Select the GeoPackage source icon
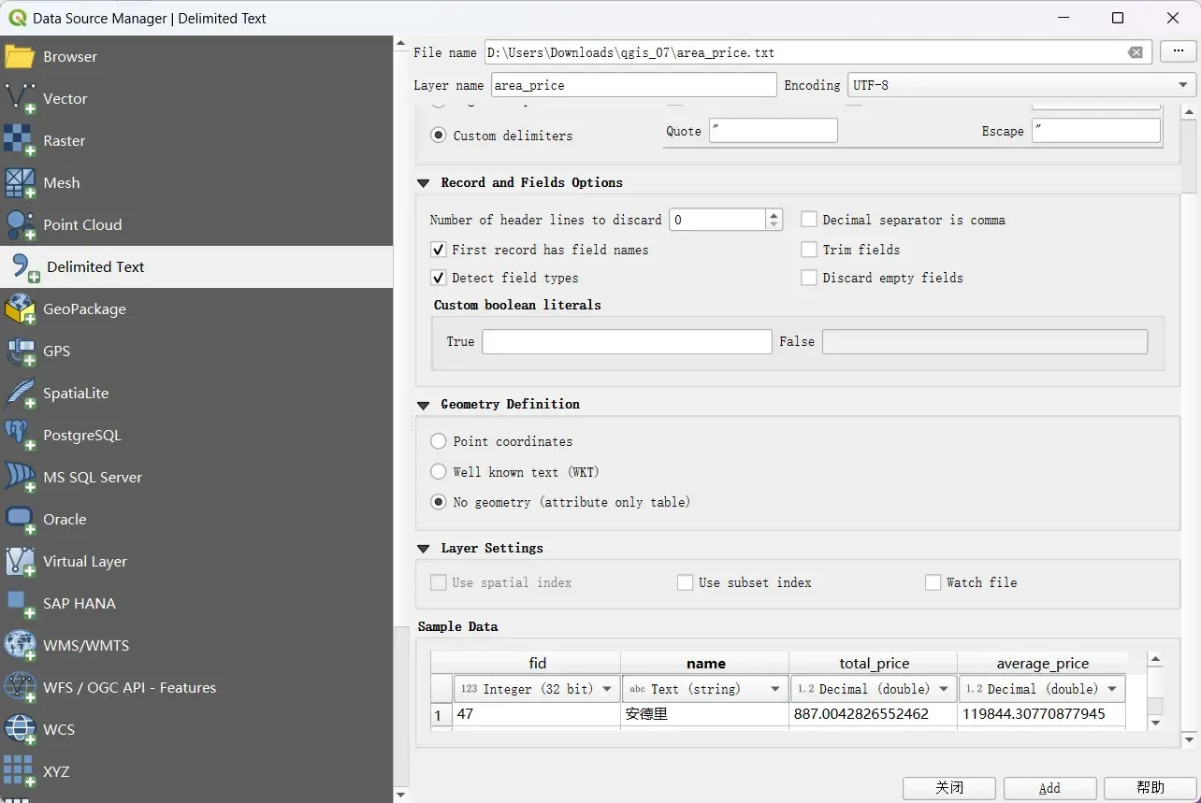The width and height of the screenshot is (1201, 803). click(x=20, y=308)
